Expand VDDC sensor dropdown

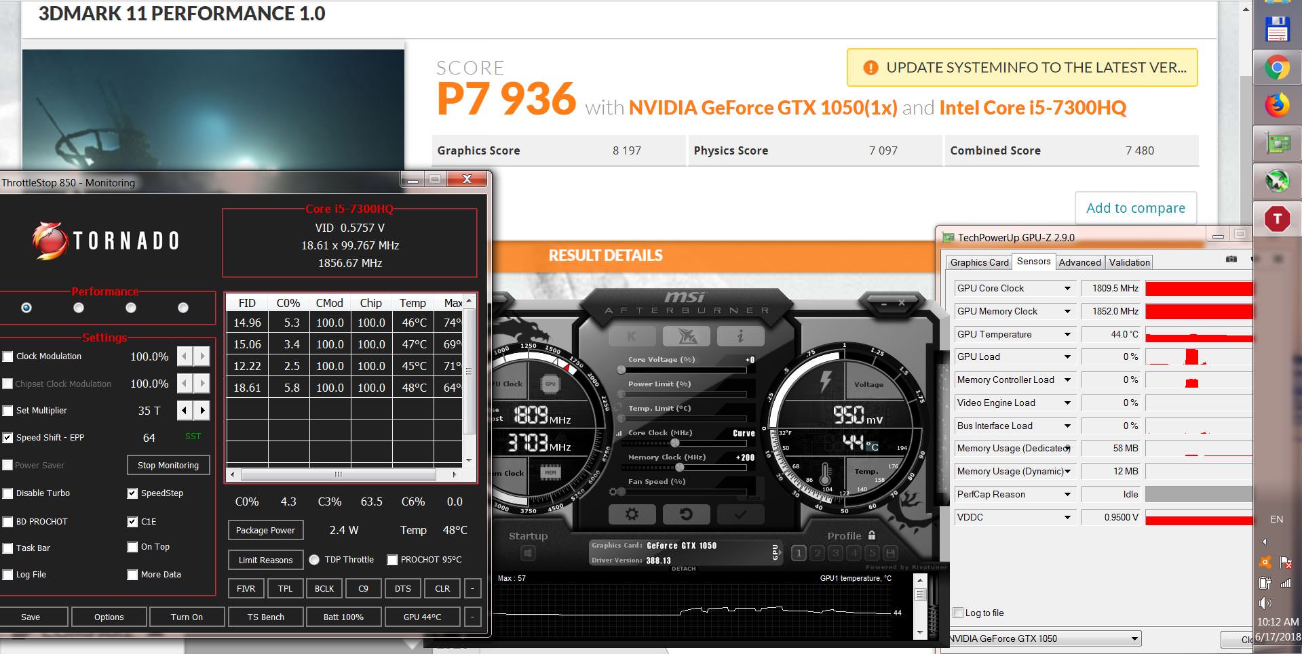1067,518
